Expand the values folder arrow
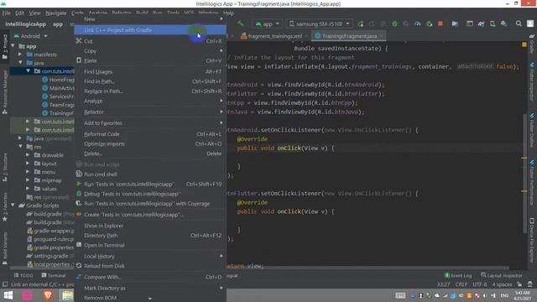Screen dimensions: 537x302 pyautogui.click(x=28, y=189)
